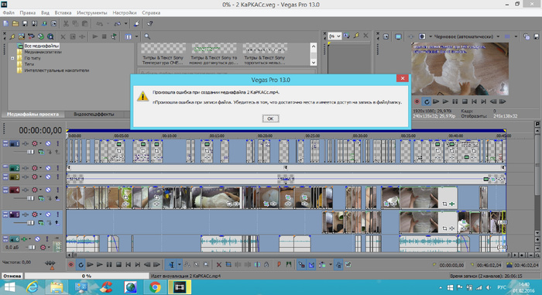This screenshot has height=295, width=542.
Task: Open Google Chrome from the taskbar
Action: [155, 287]
